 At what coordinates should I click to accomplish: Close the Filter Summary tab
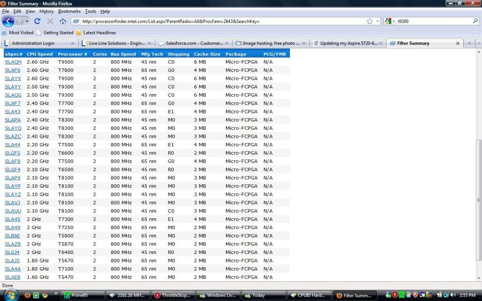pyautogui.click(x=458, y=43)
